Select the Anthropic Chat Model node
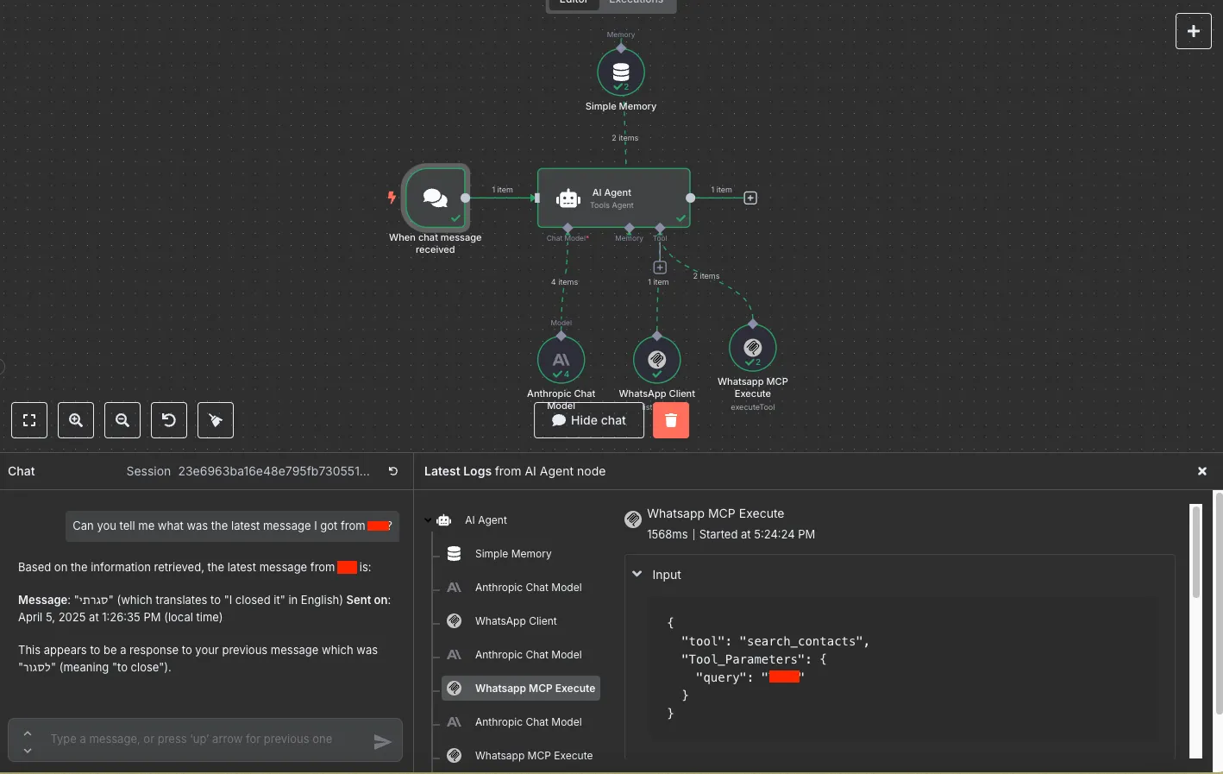 coord(561,360)
